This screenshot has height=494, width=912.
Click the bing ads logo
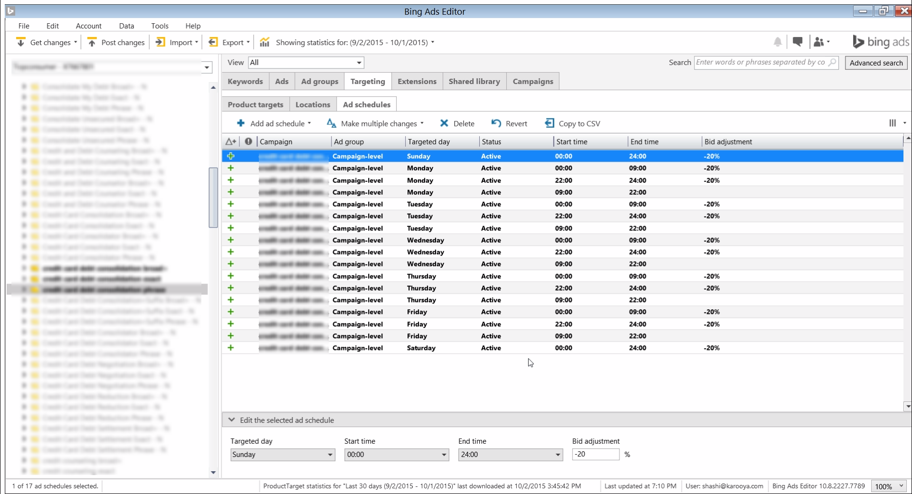coord(881,42)
